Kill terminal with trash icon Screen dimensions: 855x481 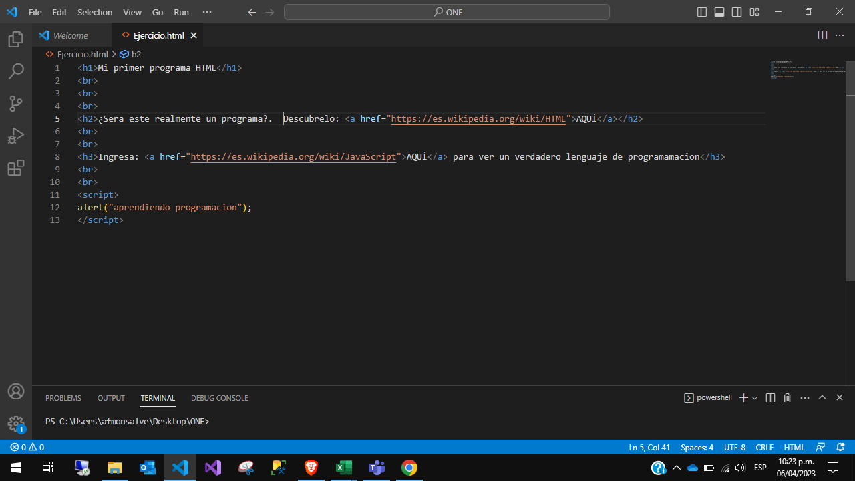pos(787,398)
